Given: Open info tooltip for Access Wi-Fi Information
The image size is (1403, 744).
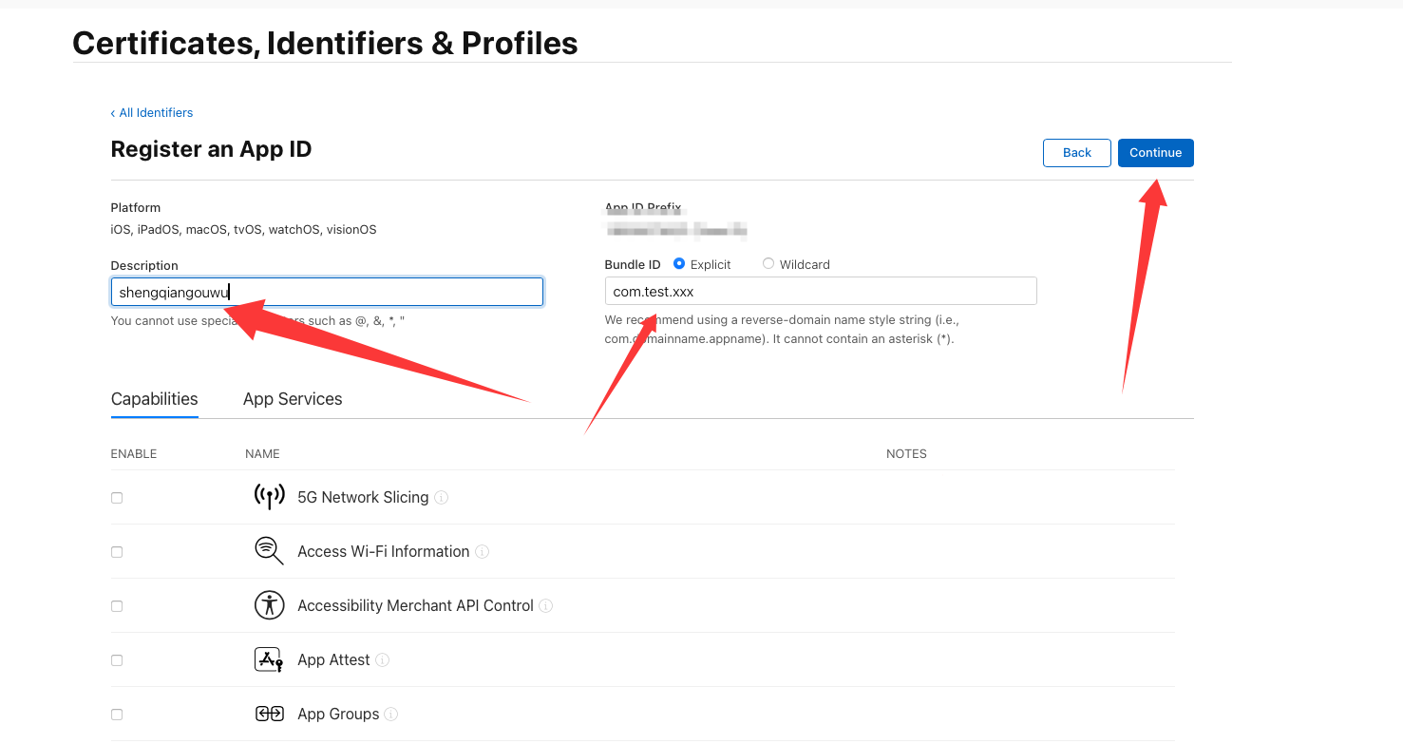Looking at the screenshot, I should pyautogui.click(x=483, y=552).
